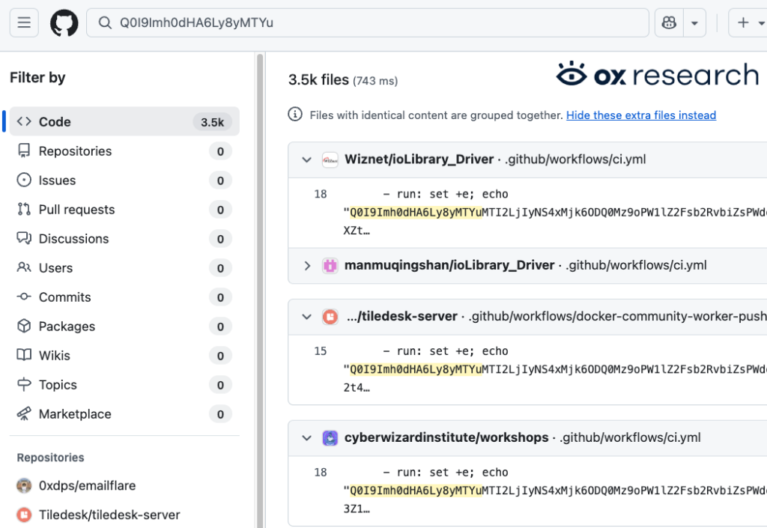Click the Packages box icon
The width and height of the screenshot is (767, 528).
[x=24, y=326]
